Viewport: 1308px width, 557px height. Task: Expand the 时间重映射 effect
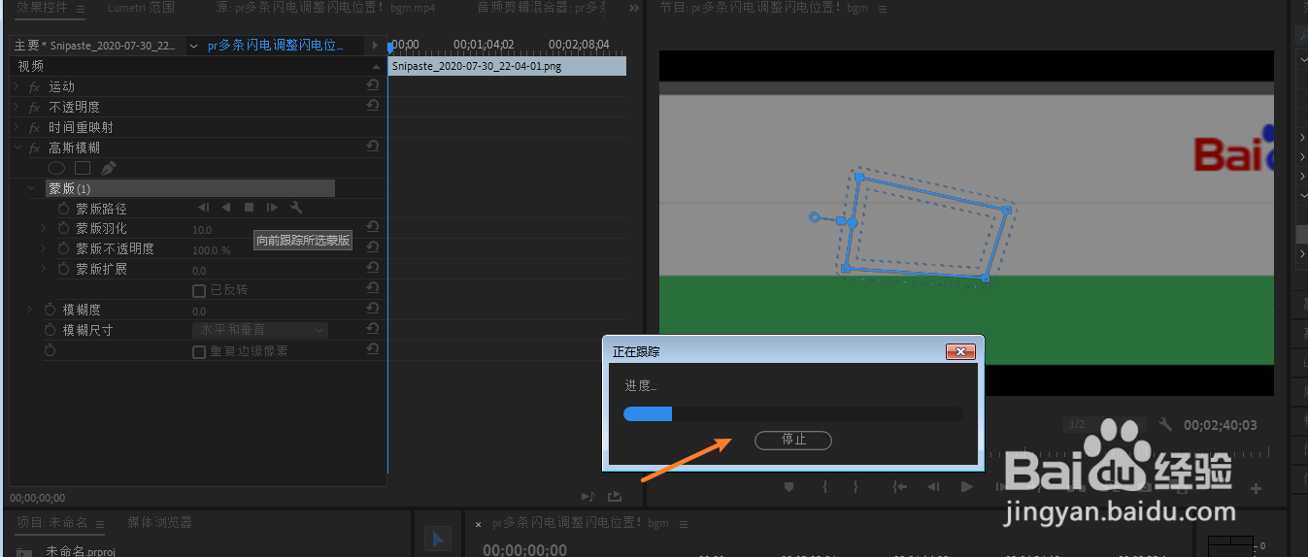coord(16,127)
